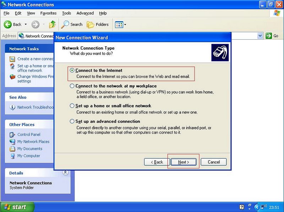Image resolution: width=284 pixels, height=212 pixels.
Task: Open My Computer link
Action: tap(29, 156)
